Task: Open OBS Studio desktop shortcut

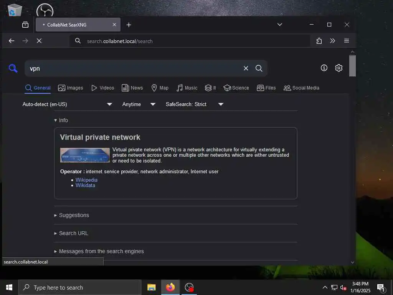Action: [45, 10]
